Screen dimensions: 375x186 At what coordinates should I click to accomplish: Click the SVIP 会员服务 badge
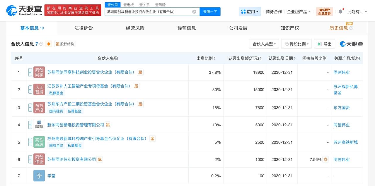[324, 12]
